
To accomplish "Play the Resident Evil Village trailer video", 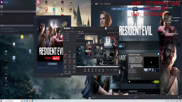I will [x=151, y=62].
